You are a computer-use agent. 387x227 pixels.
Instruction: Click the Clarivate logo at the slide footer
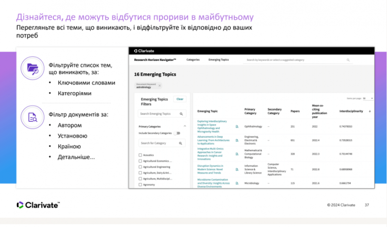[38, 205]
